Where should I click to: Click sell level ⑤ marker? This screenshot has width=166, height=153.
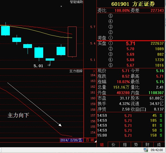pyautogui.click(x=111, y=16)
